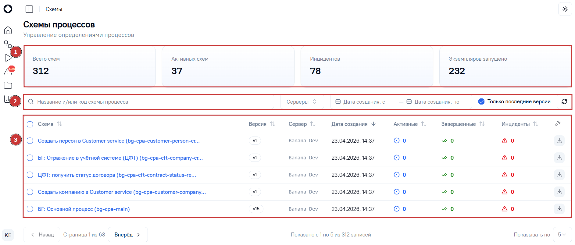Open the folder icon in the sidebar
575x245 pixels.
[8, 85]
